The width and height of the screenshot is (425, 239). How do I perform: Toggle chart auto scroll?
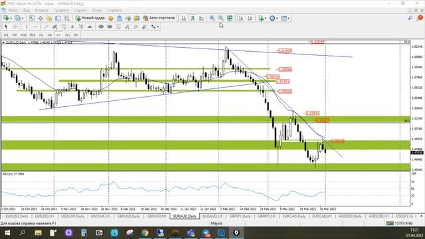click(240, 18)
